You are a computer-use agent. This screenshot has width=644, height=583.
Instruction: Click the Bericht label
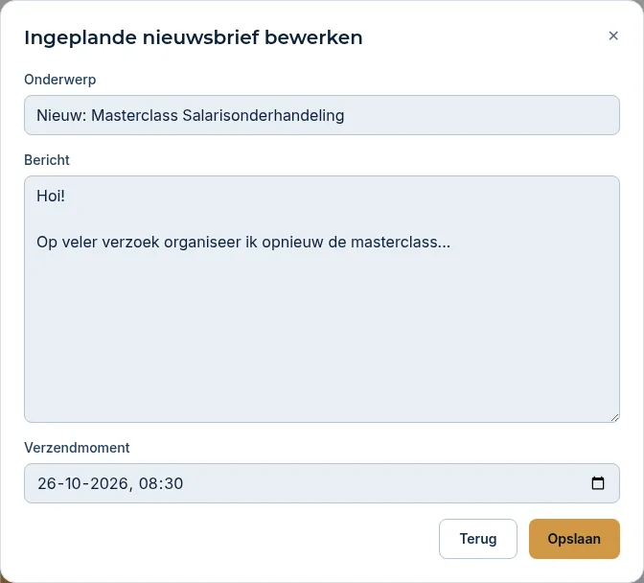click(x=47, y=160)
